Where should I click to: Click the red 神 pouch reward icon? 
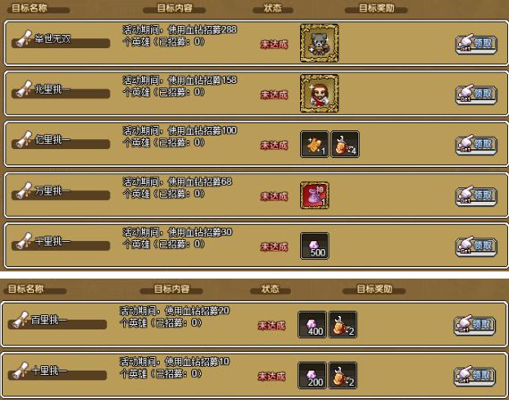[x=314, y=196]
